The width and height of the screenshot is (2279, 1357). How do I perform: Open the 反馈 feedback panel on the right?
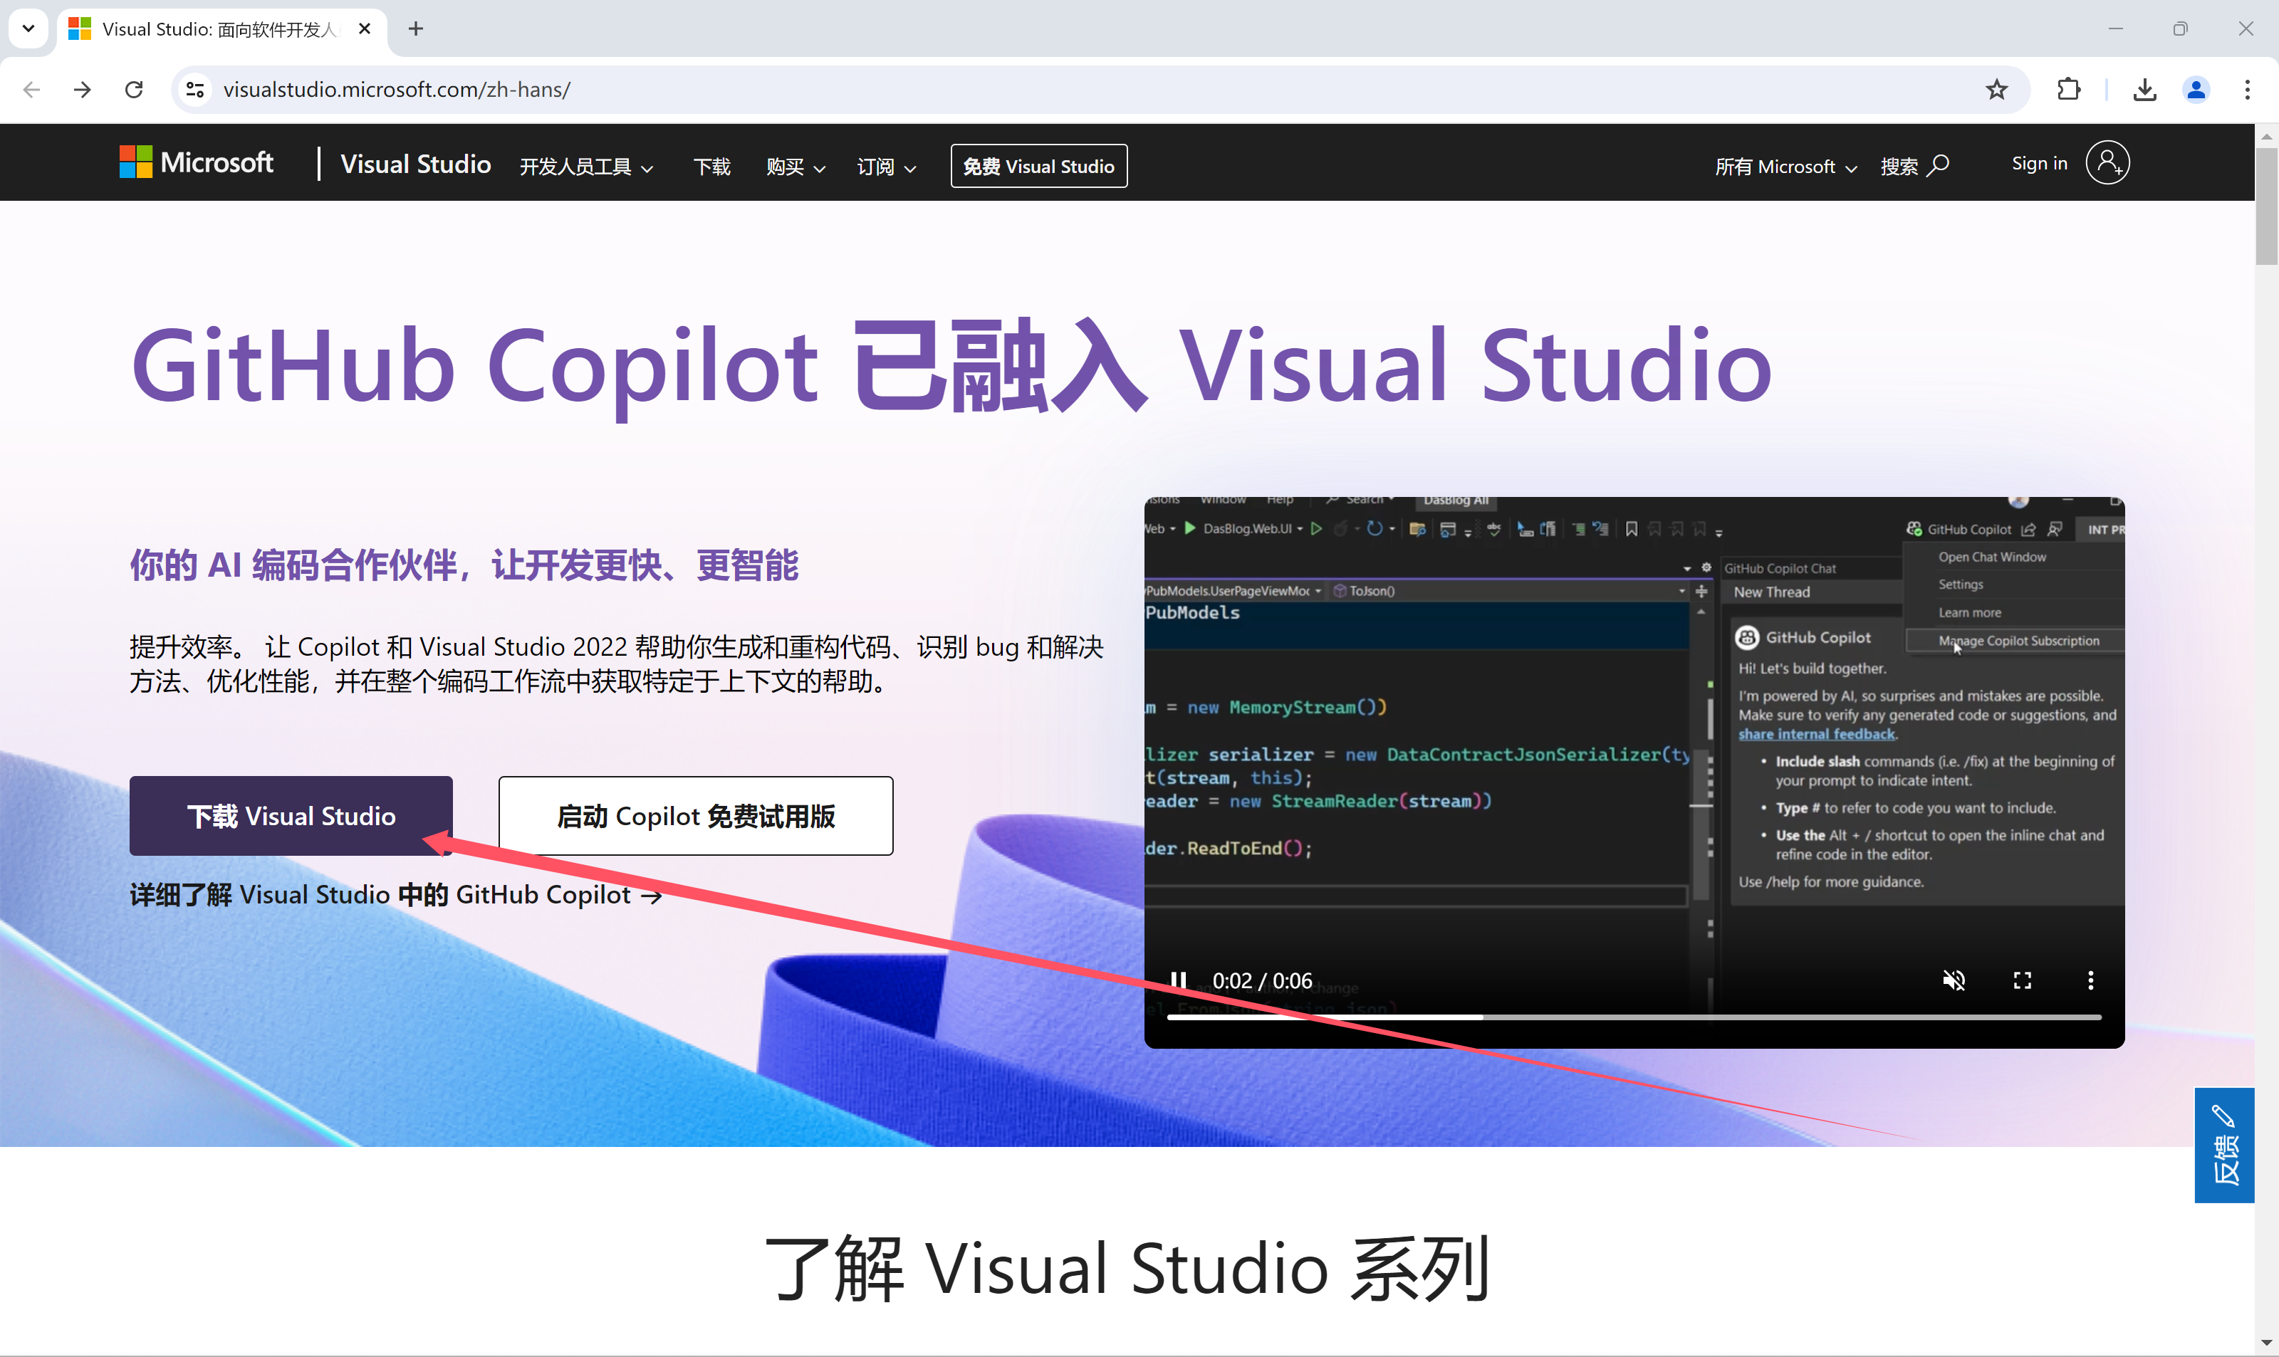[x=2226, y=1145]
